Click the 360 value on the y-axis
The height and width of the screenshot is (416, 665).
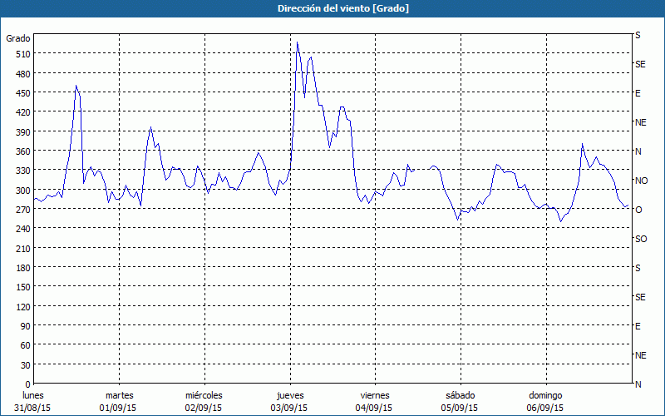click(22, 151)
